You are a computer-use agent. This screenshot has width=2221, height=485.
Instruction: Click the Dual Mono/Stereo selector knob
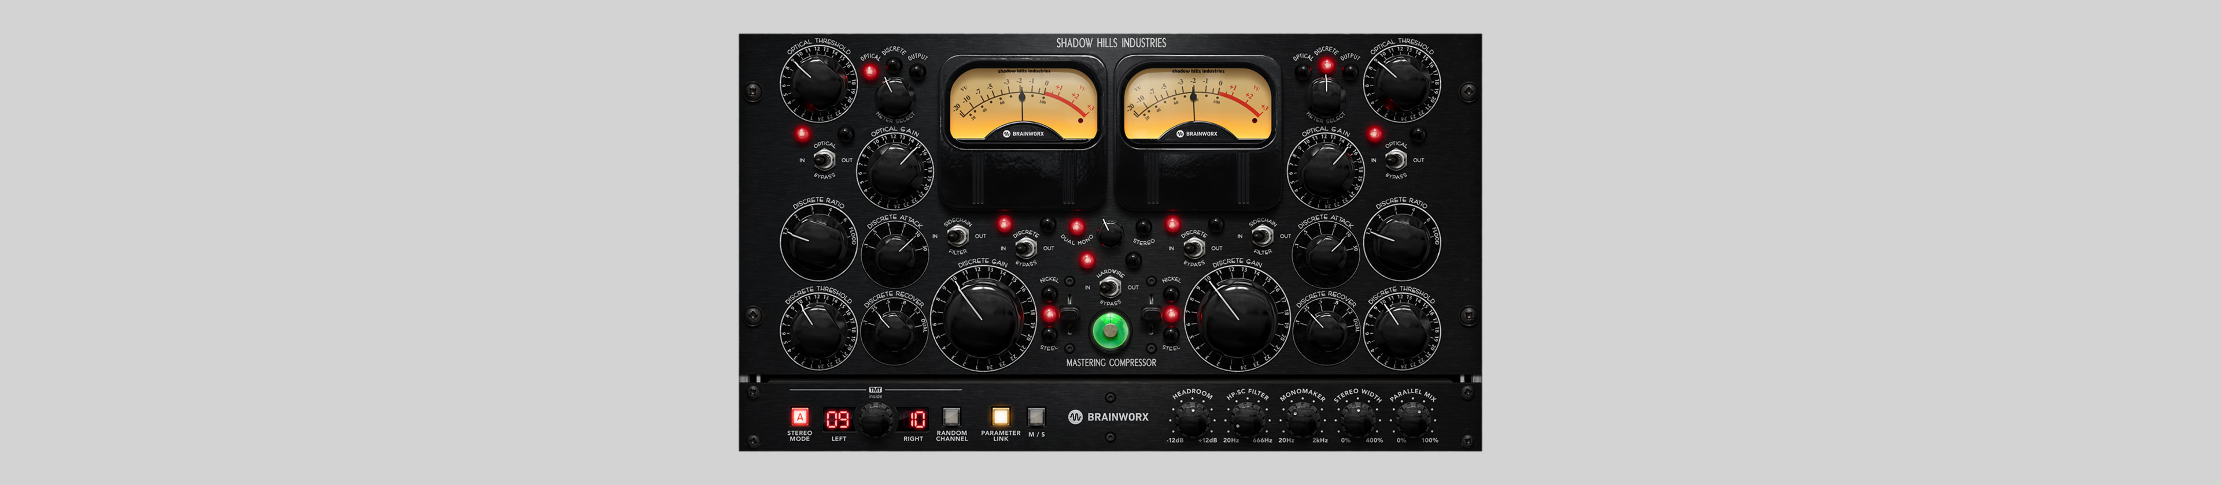coord(1110,232)
